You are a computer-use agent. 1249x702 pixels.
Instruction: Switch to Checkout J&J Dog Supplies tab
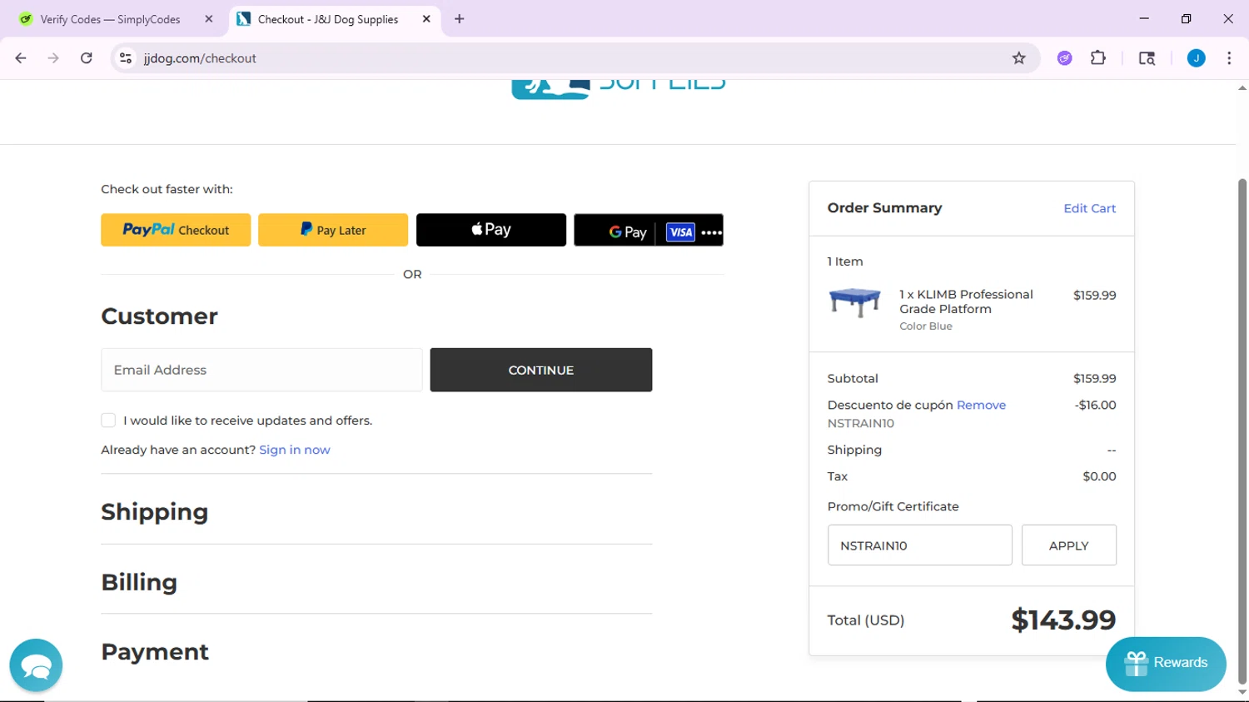point(333,19)
